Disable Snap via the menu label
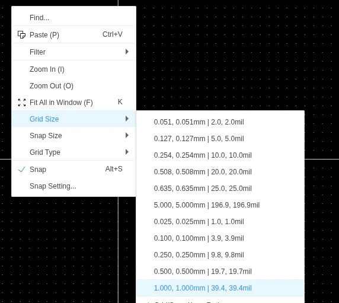 38,170
